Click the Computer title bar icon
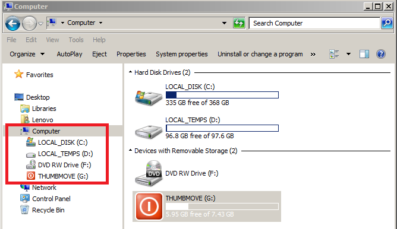 (8, 7)
